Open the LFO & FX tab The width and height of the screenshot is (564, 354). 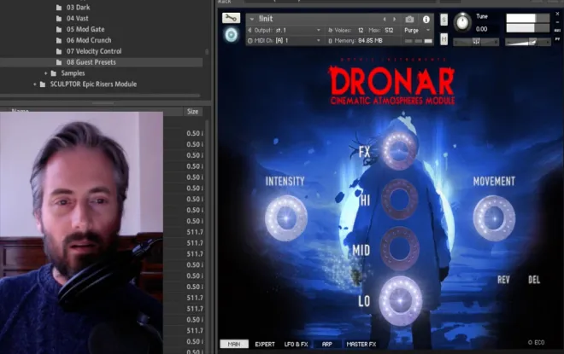click(x=296, y=344)
